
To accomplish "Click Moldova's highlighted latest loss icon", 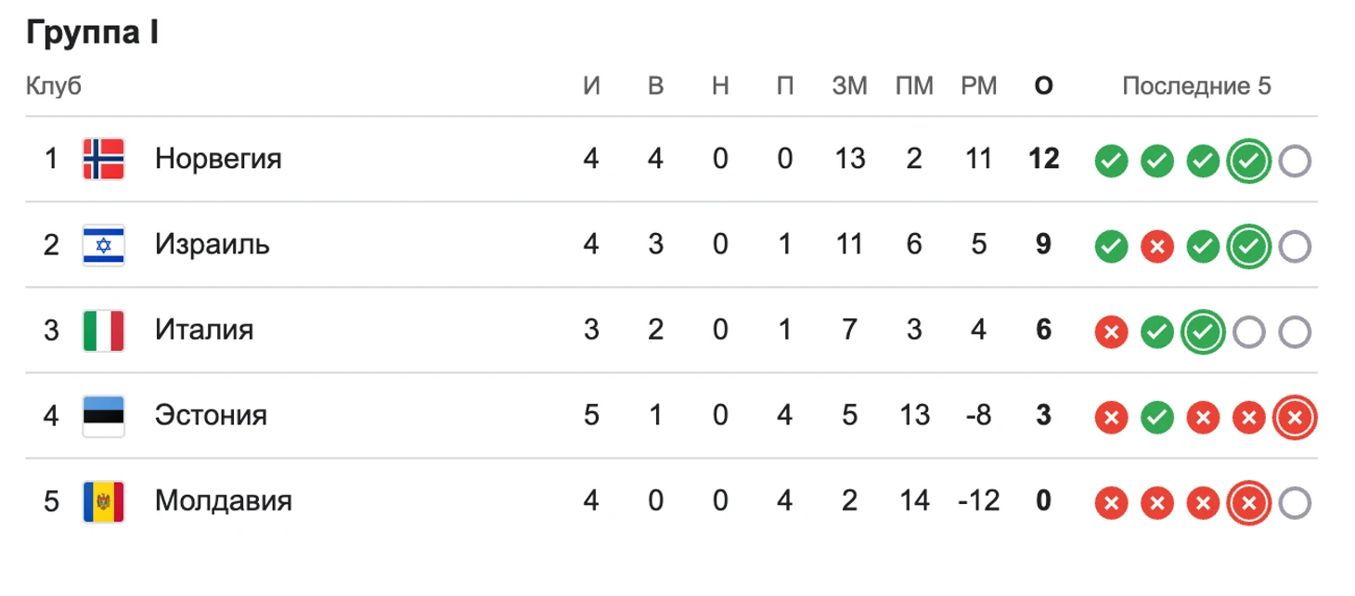I will [1248, 504].
